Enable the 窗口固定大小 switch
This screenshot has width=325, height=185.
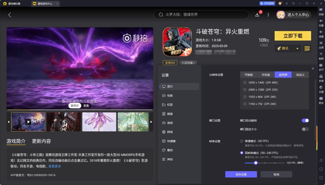pos(305,129)
